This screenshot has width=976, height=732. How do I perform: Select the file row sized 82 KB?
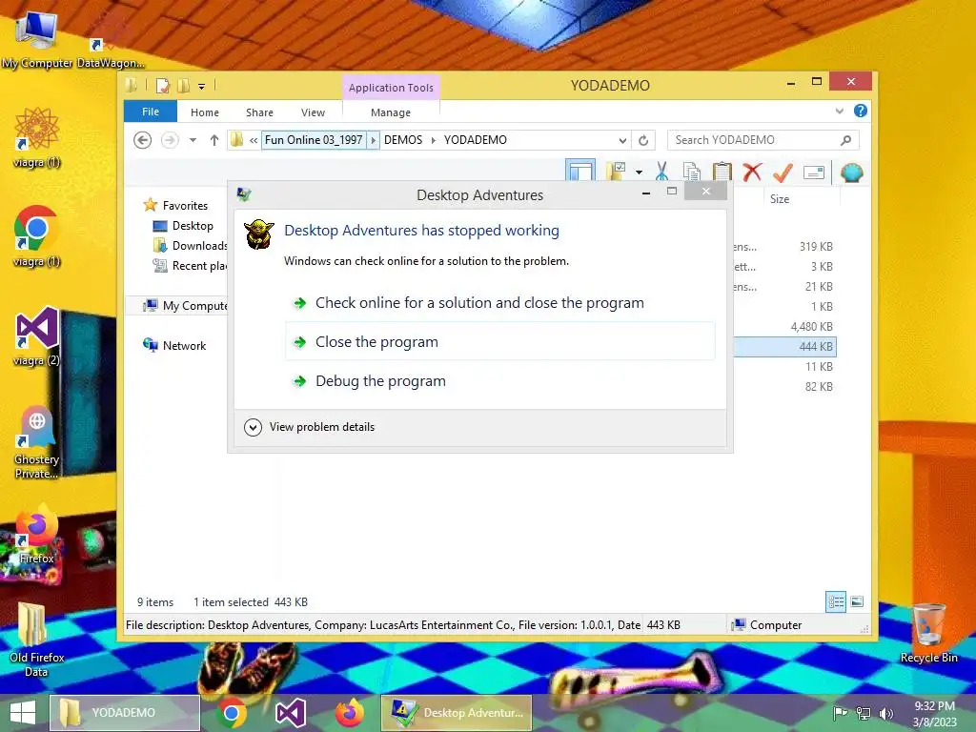coord(784,387)
